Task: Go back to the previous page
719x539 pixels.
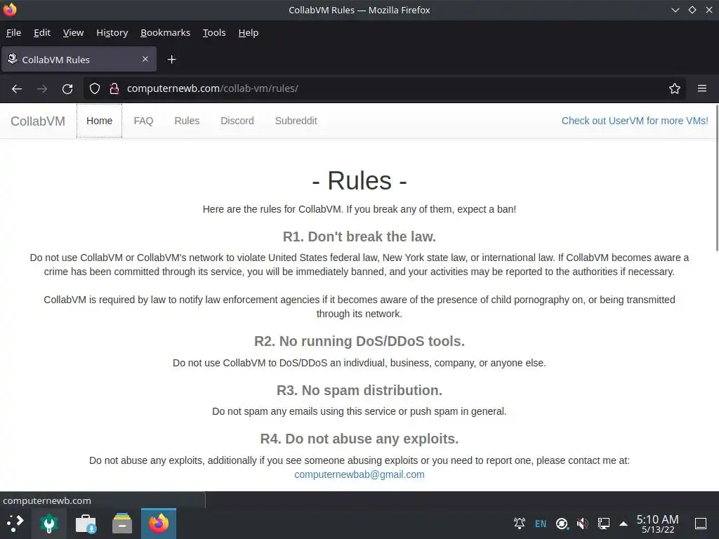Action: [17, 88]
